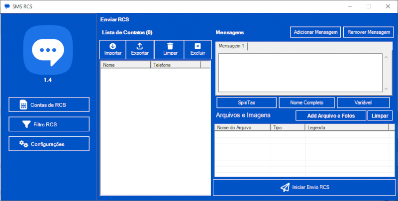This screenshot has height=201, width=398.
Task: Click the Limpar trash can icon
Action: coord(170,49)
